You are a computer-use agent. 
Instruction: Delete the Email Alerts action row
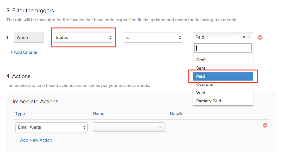(265, 125)
